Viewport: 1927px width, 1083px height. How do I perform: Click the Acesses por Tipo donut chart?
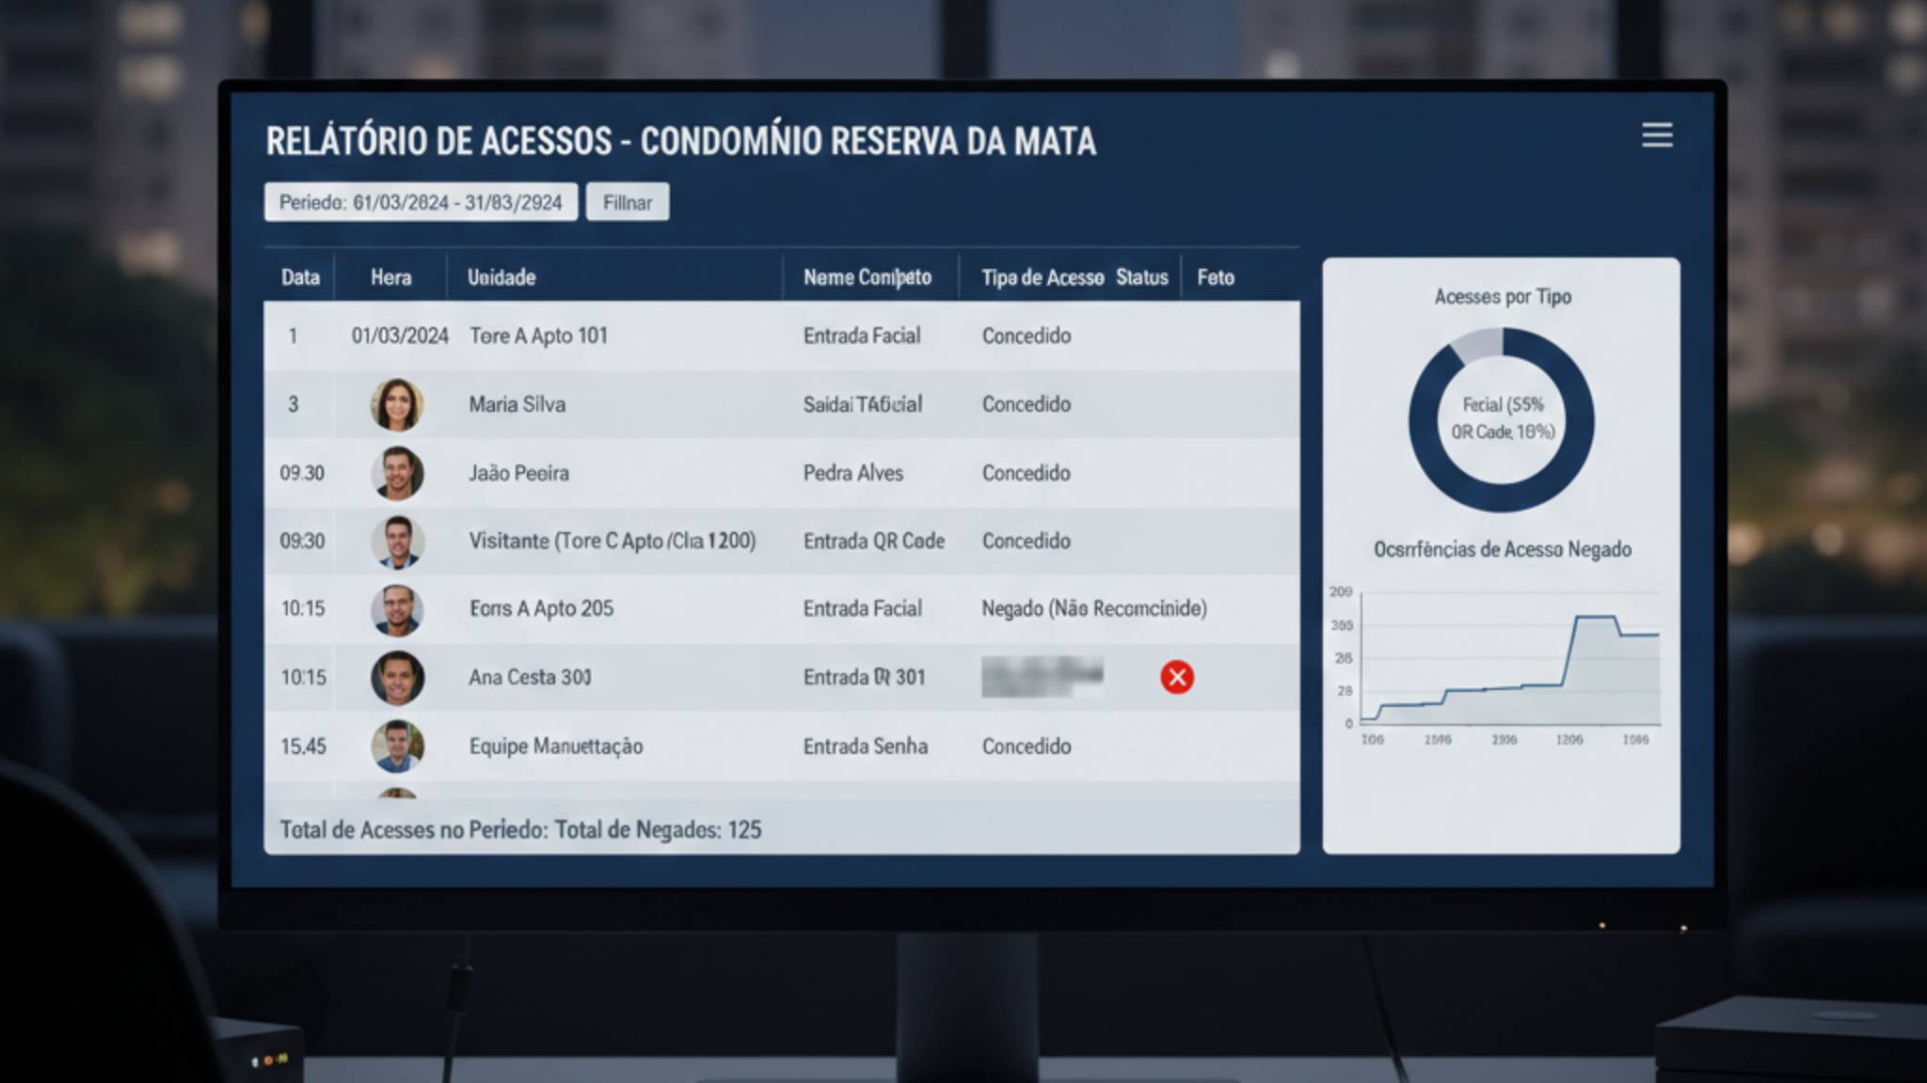1501,419
